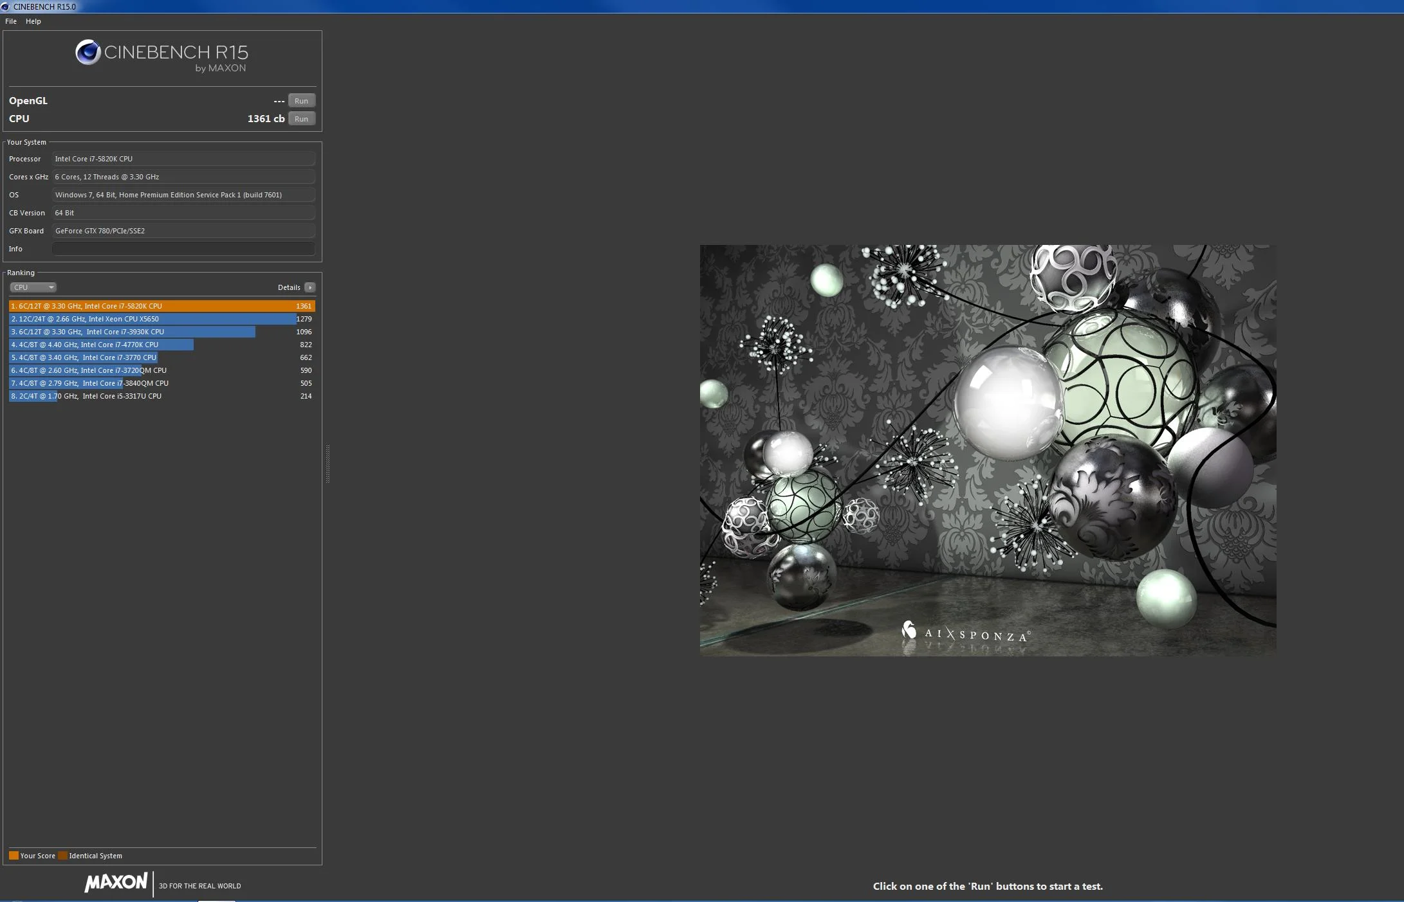This screenshot has width=1404, height=902.
Task: Select ranking entry Intel Xeon CPU X5650
Action: point(162,319)
